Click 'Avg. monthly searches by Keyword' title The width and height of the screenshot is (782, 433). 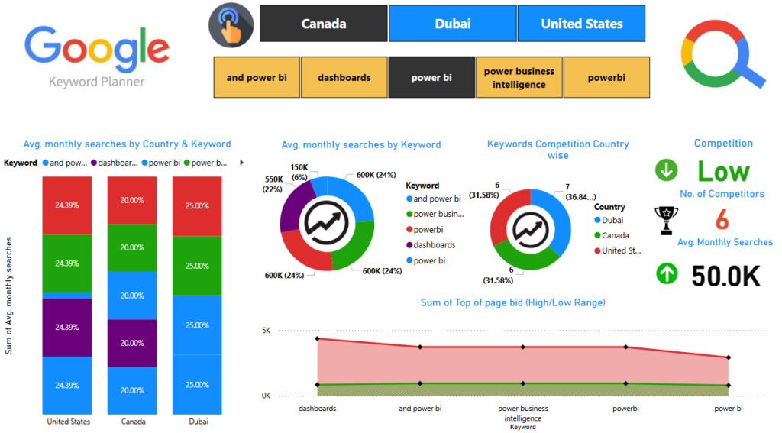(361, 144)
